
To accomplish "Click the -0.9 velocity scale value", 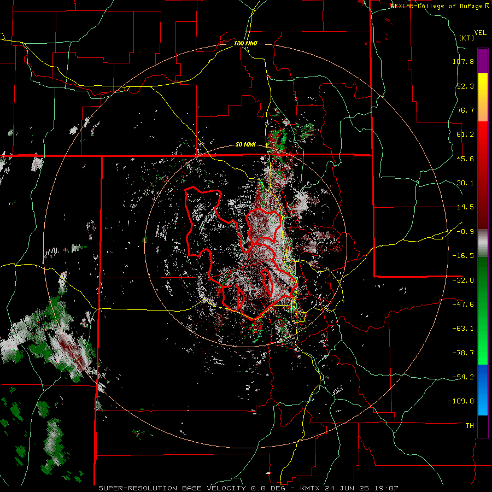I will click(465, 232).
